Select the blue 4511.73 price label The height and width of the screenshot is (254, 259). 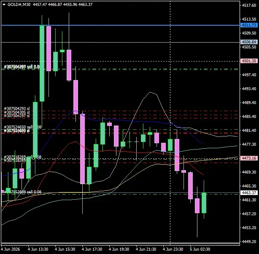point(249,25)
